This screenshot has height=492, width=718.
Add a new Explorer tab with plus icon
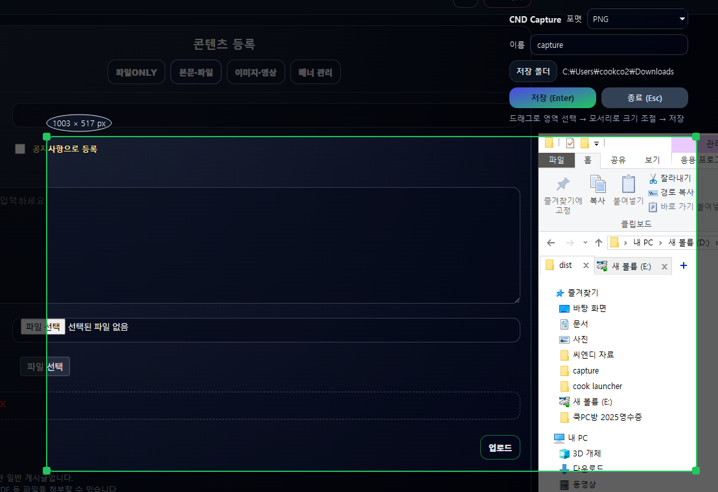click(x=683, y=265)
